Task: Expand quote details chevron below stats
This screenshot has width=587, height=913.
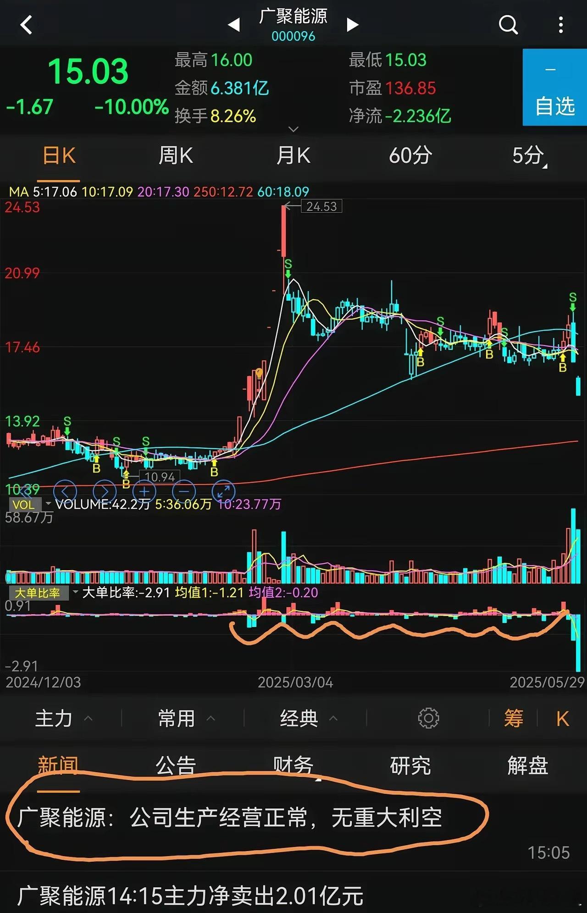Action: coord(293,129)
